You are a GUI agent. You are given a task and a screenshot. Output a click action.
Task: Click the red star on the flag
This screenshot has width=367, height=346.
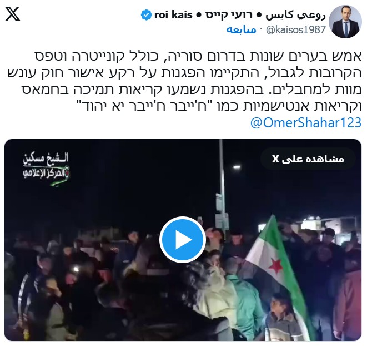coord(275,266)
